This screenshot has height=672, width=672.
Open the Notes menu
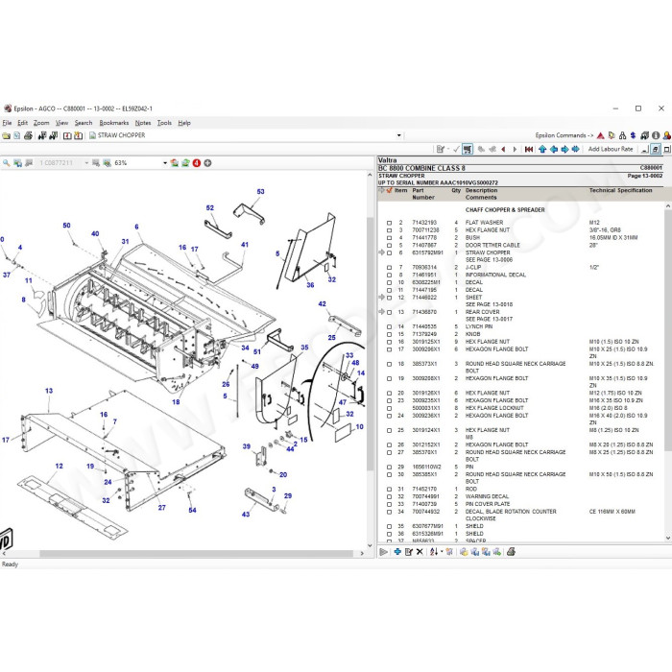(x=143, y=123)
